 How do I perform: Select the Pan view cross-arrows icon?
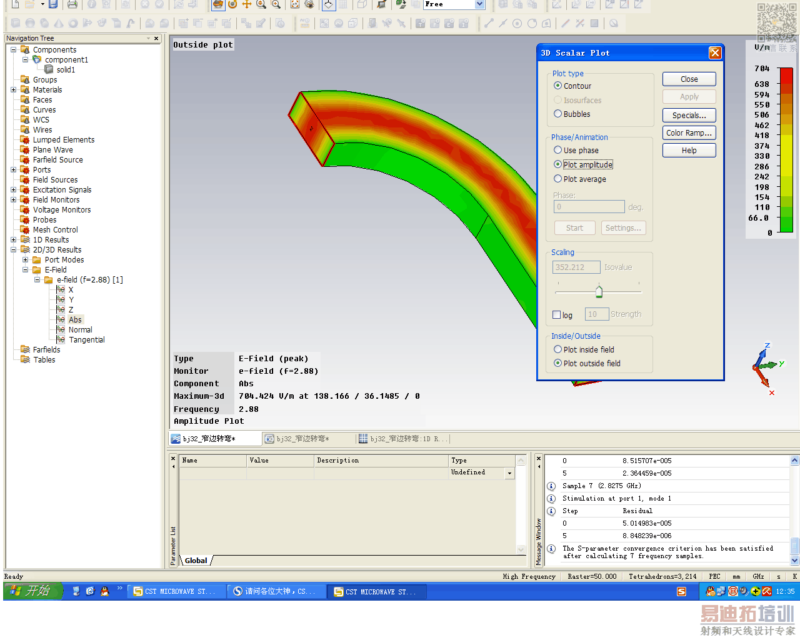(x=247, y=4)
